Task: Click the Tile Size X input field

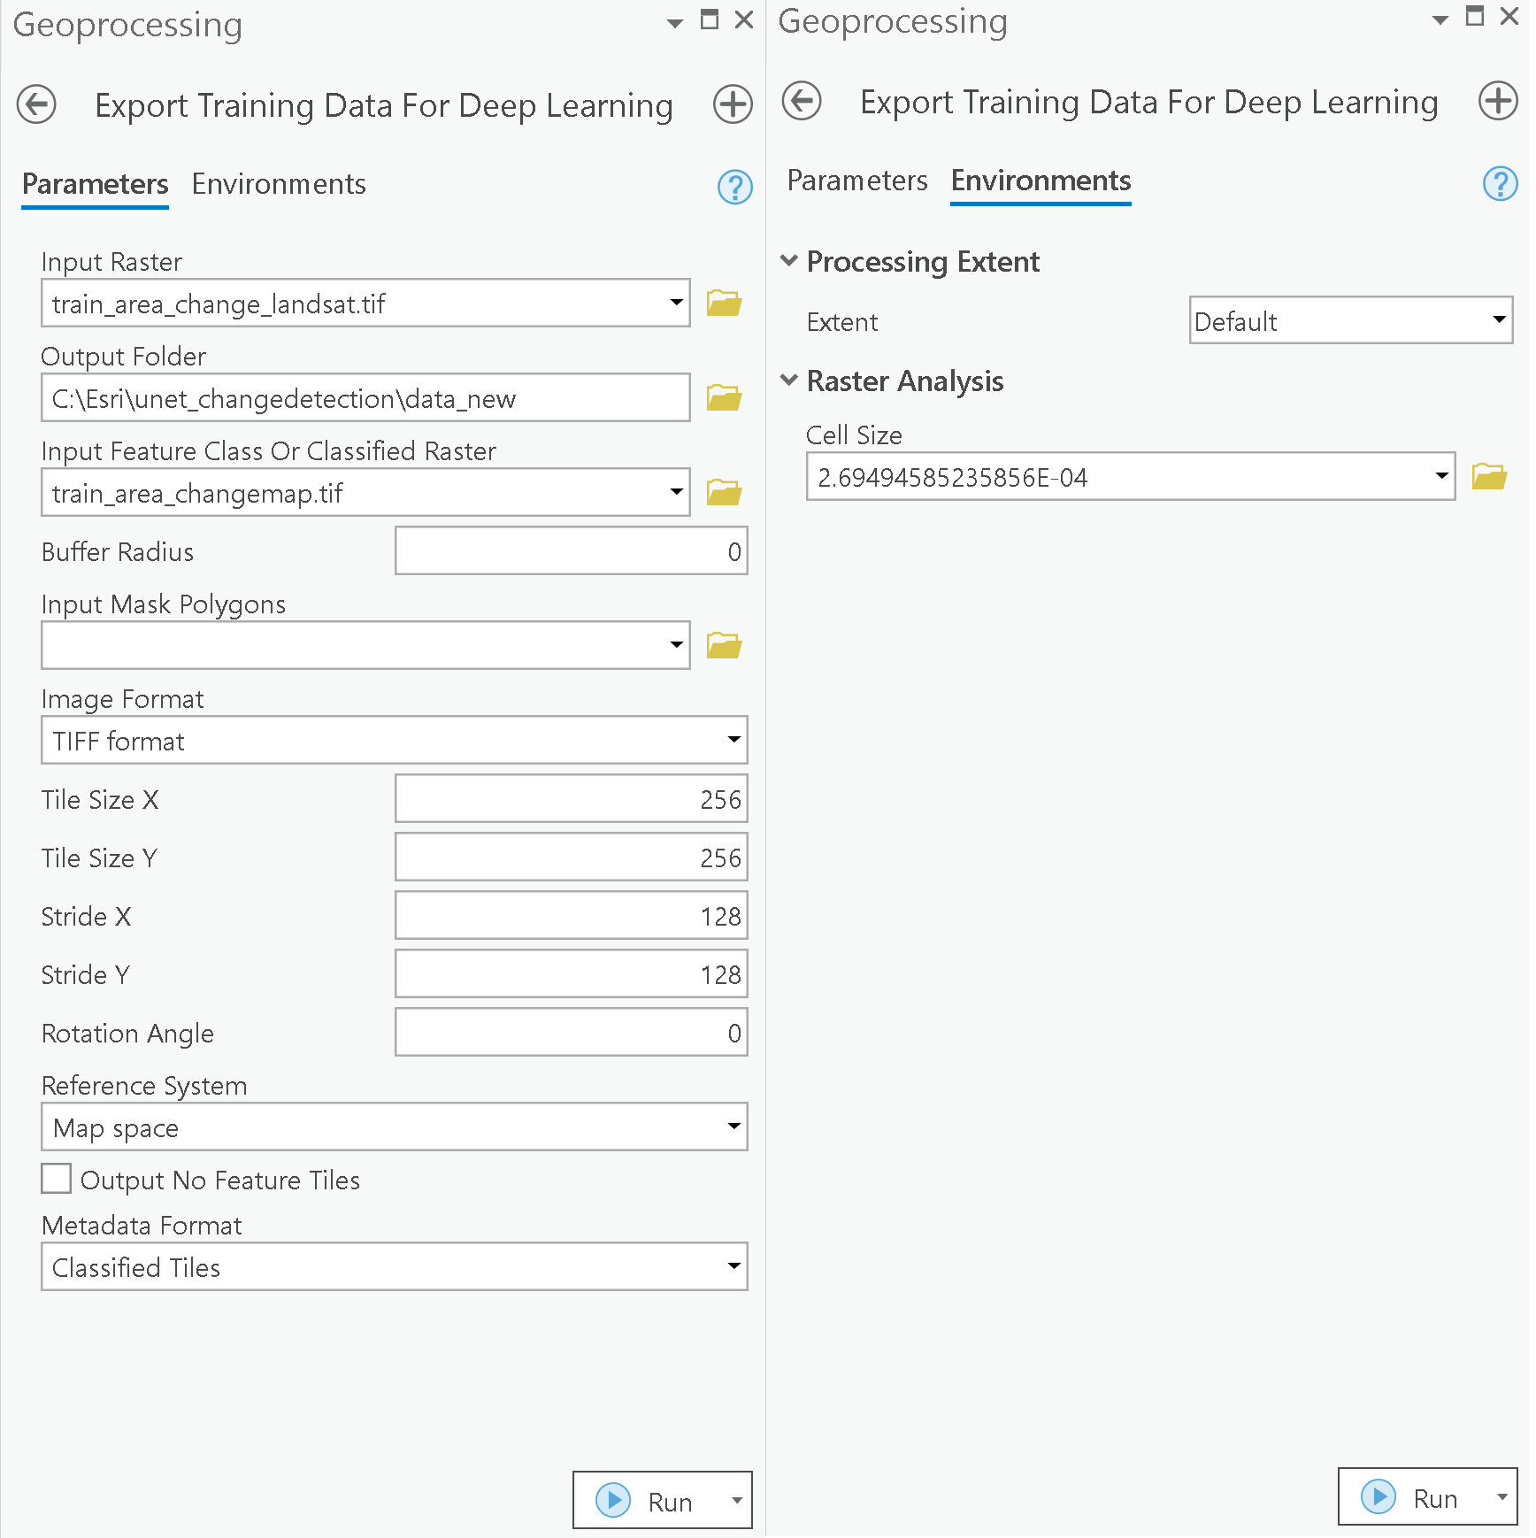Action: (x=571, y=799)
